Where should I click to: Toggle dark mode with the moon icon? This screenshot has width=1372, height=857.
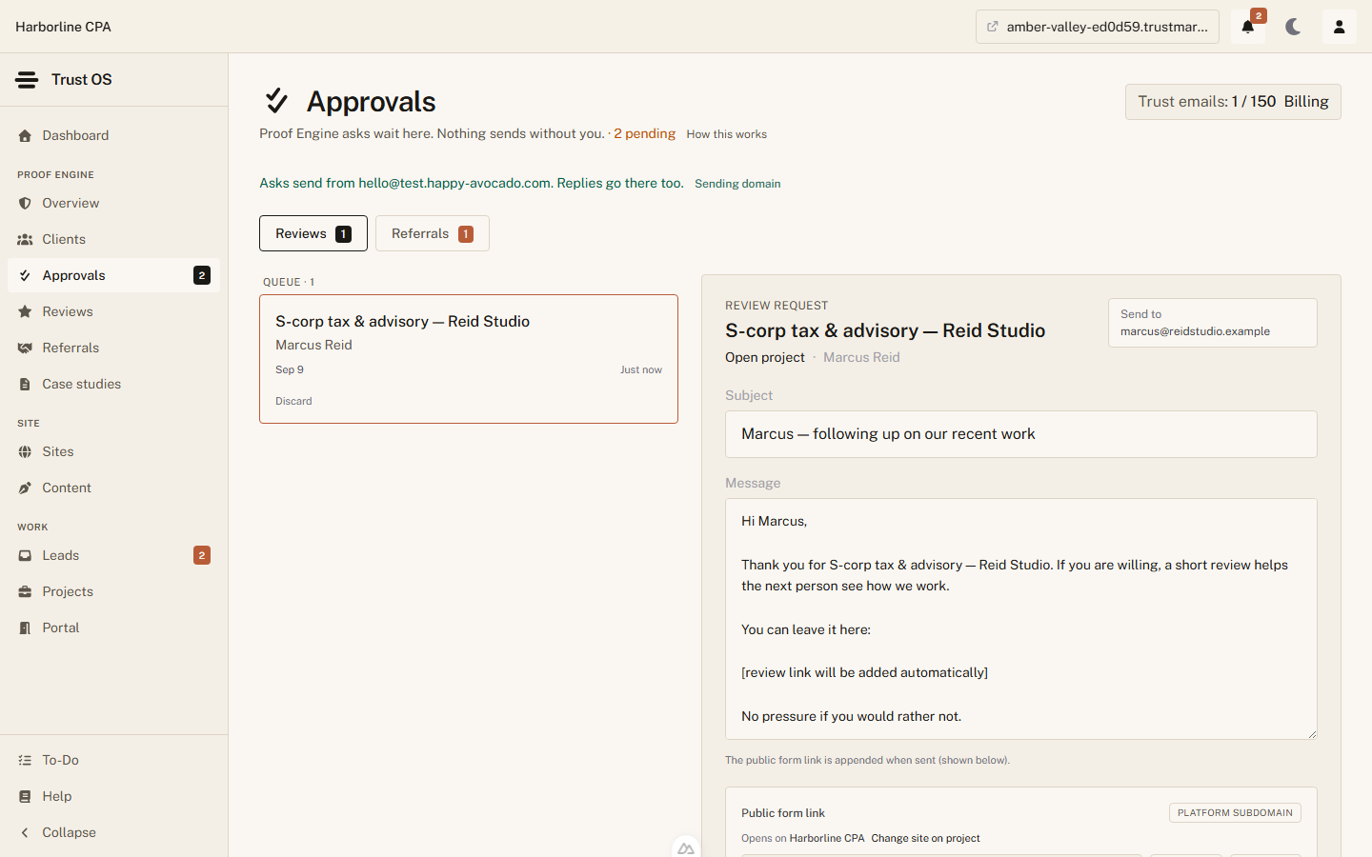[1293, 27]
